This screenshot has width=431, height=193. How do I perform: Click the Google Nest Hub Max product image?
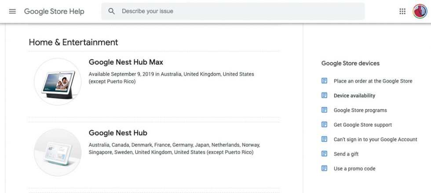pyautogui.click(x=58, y=82)
